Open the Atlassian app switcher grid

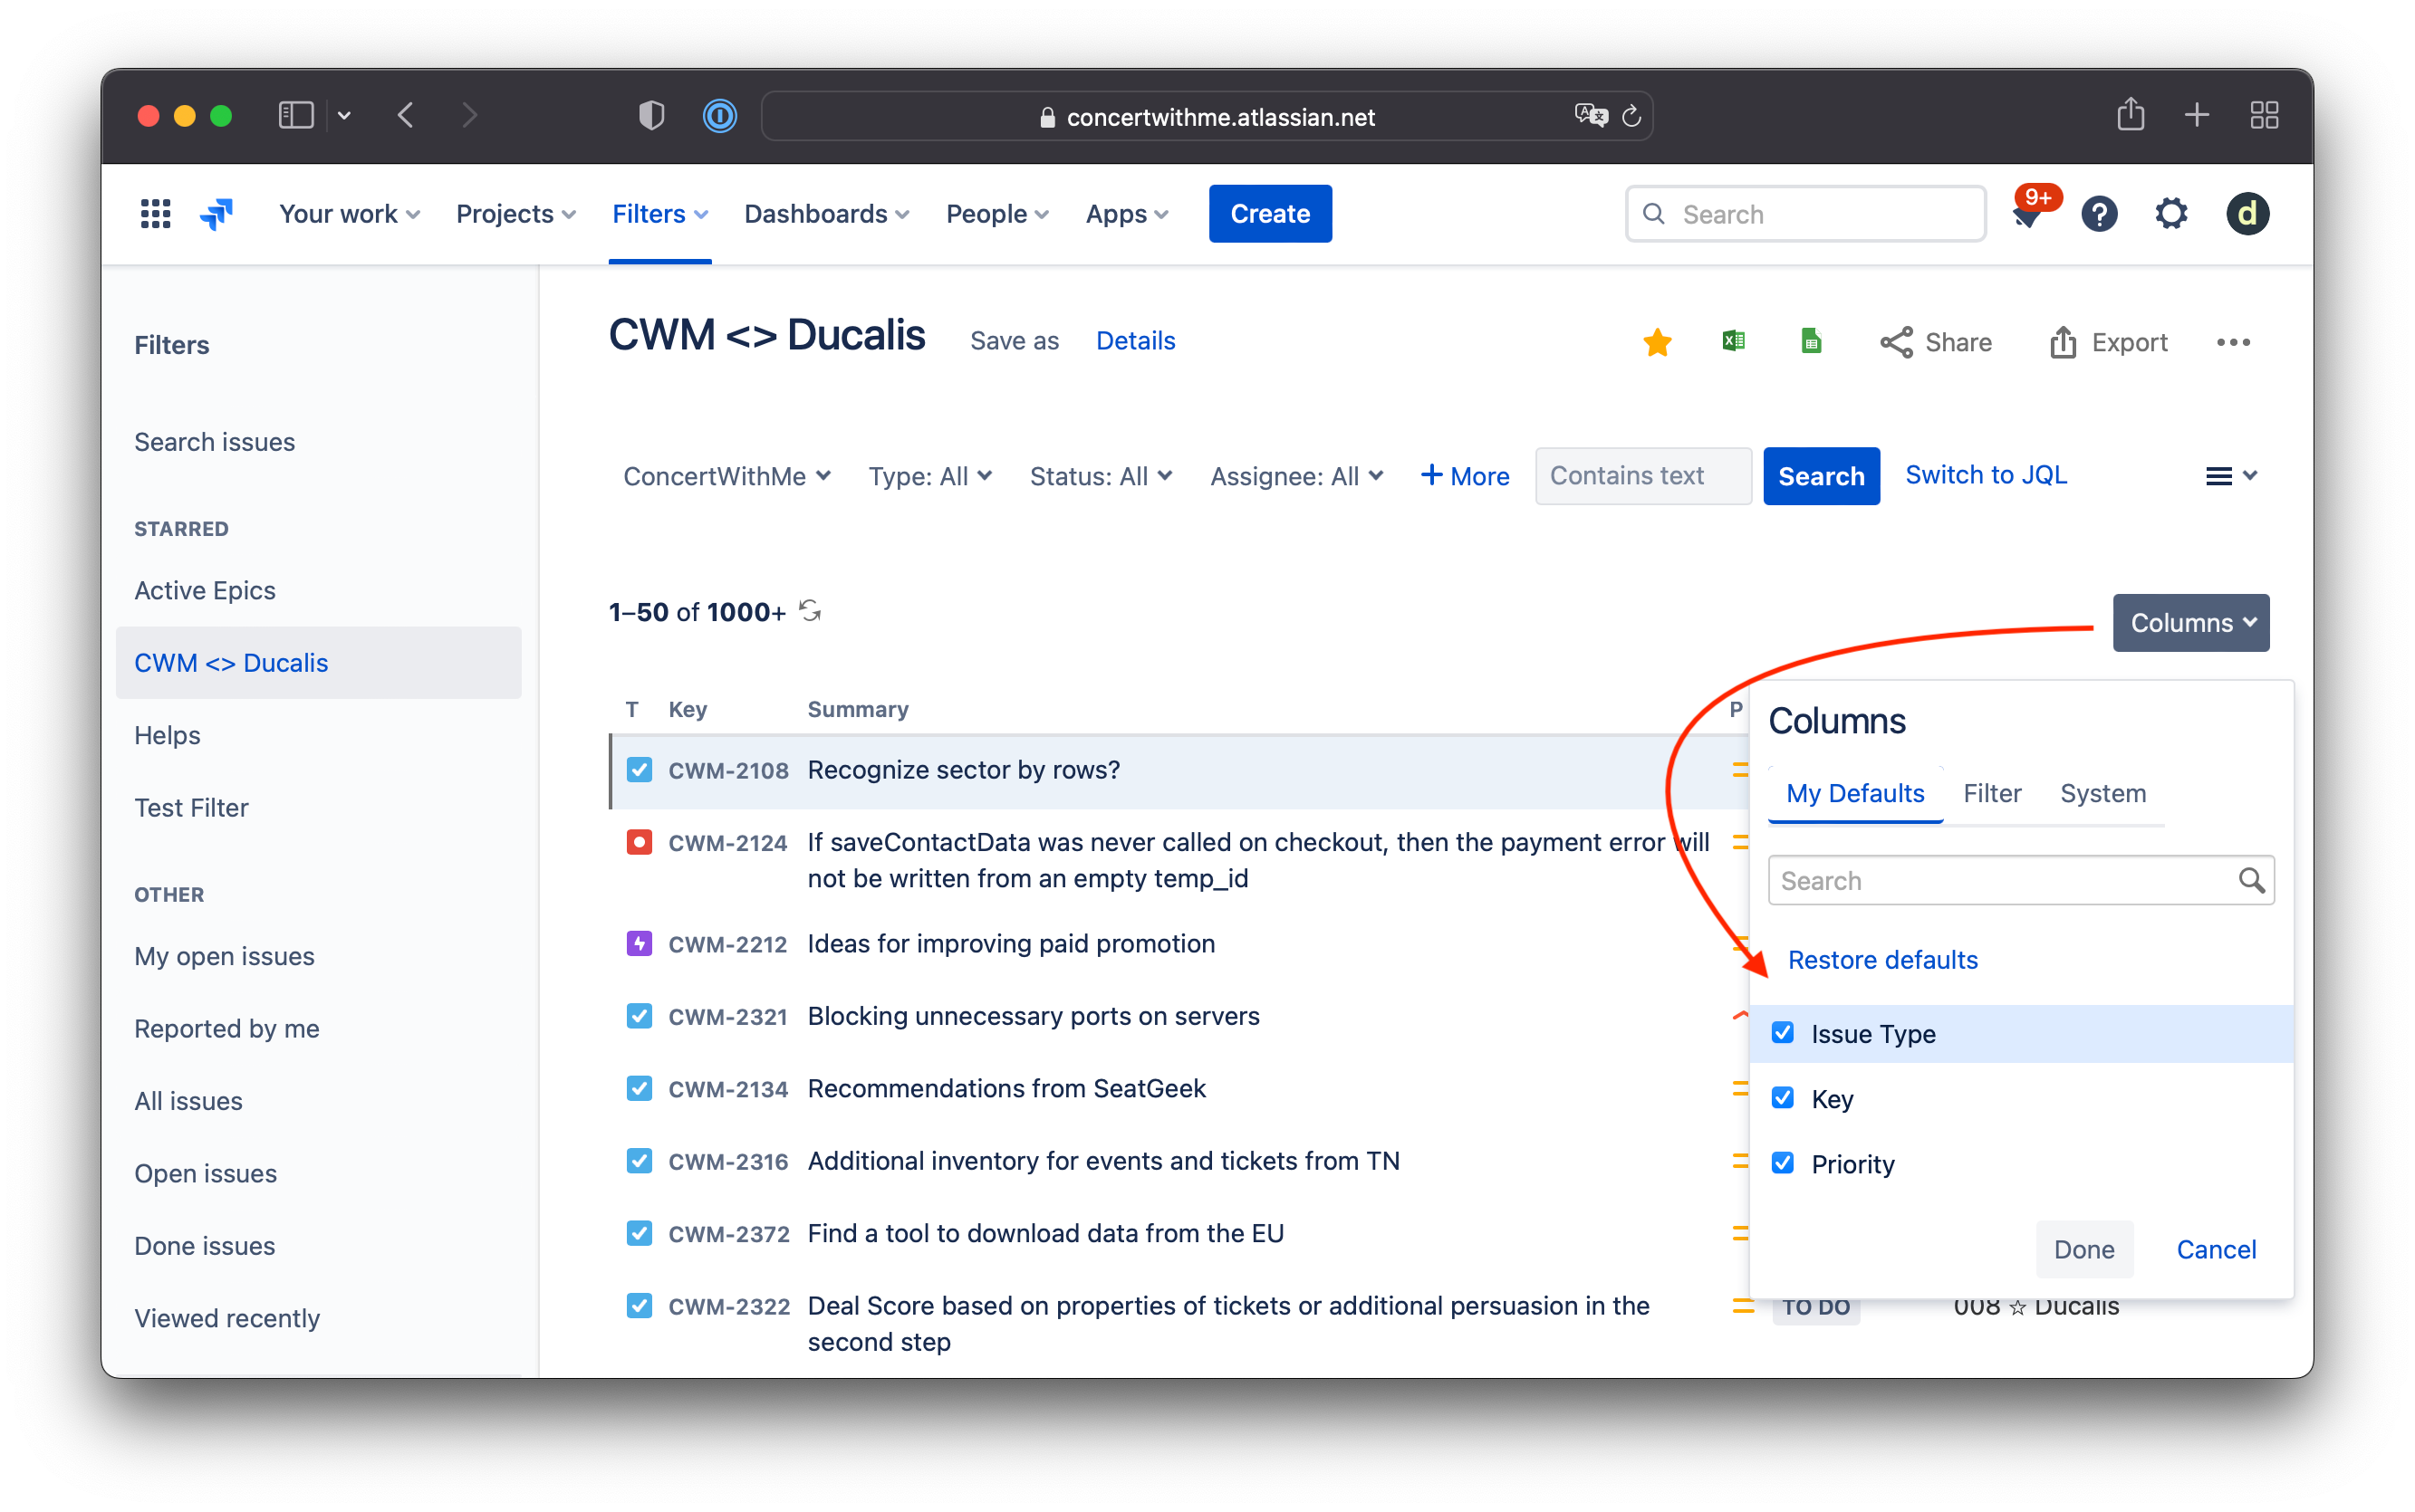point(155,213)
